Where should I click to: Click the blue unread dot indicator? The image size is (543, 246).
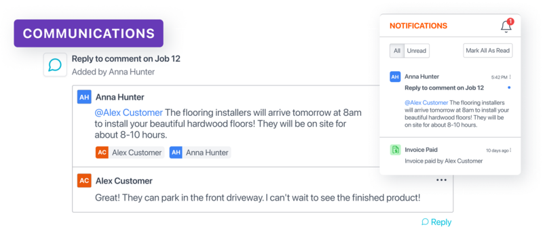(508, 88)
